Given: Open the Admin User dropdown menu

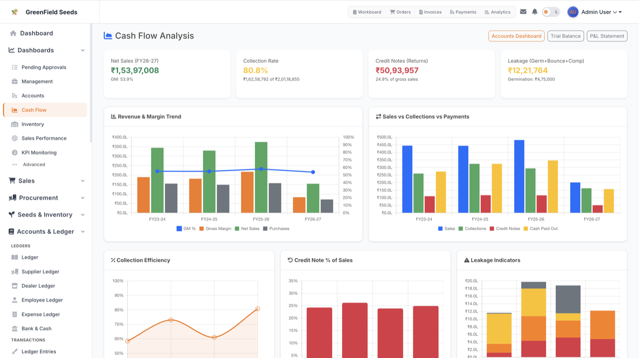Looking at the screenshot, I should (601, 12).
